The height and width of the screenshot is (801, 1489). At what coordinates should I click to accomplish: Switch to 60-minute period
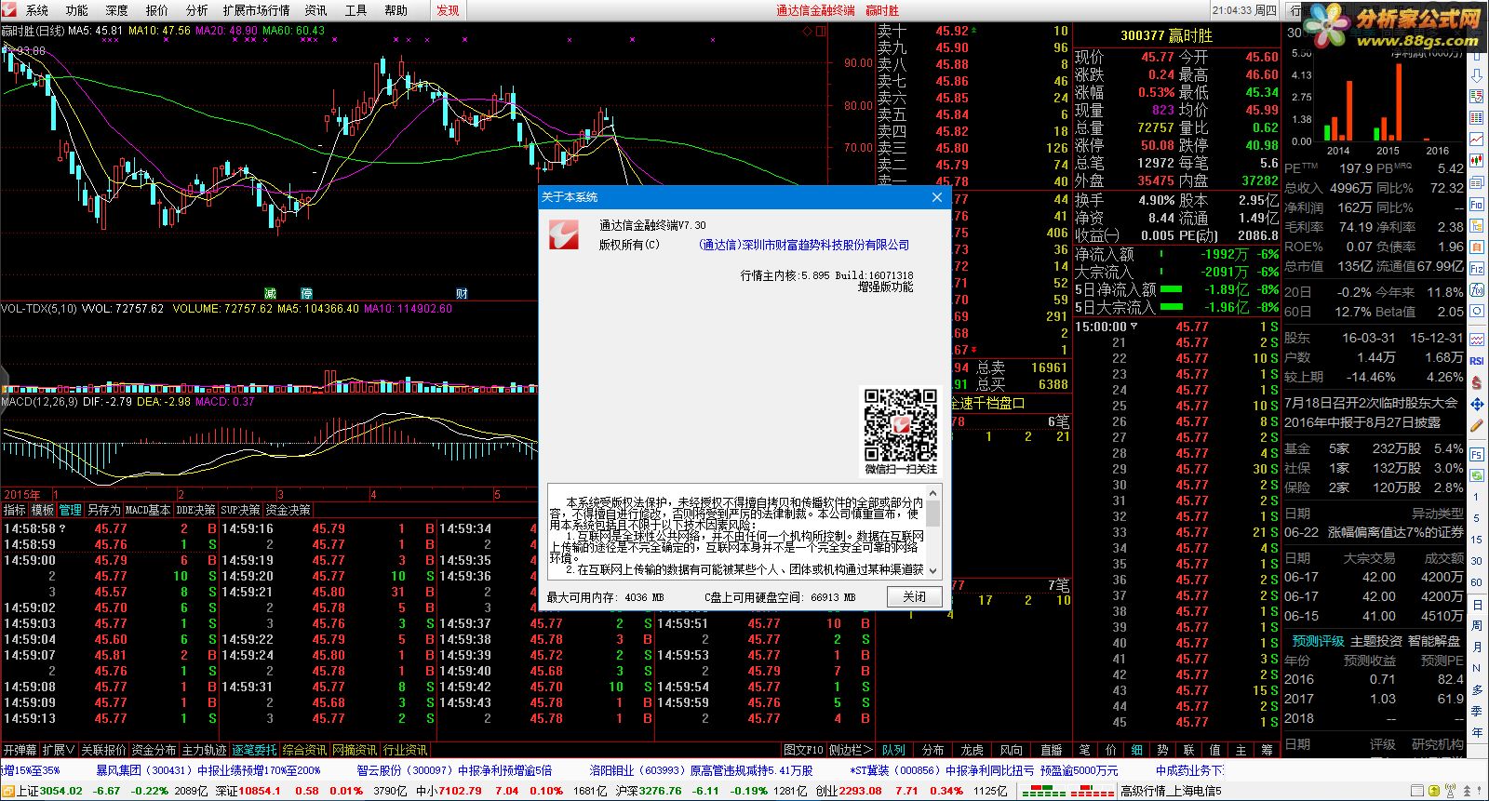pyautogui.click(x=1476, y=582)
